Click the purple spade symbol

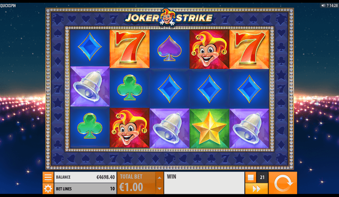(x=169, y=49)
